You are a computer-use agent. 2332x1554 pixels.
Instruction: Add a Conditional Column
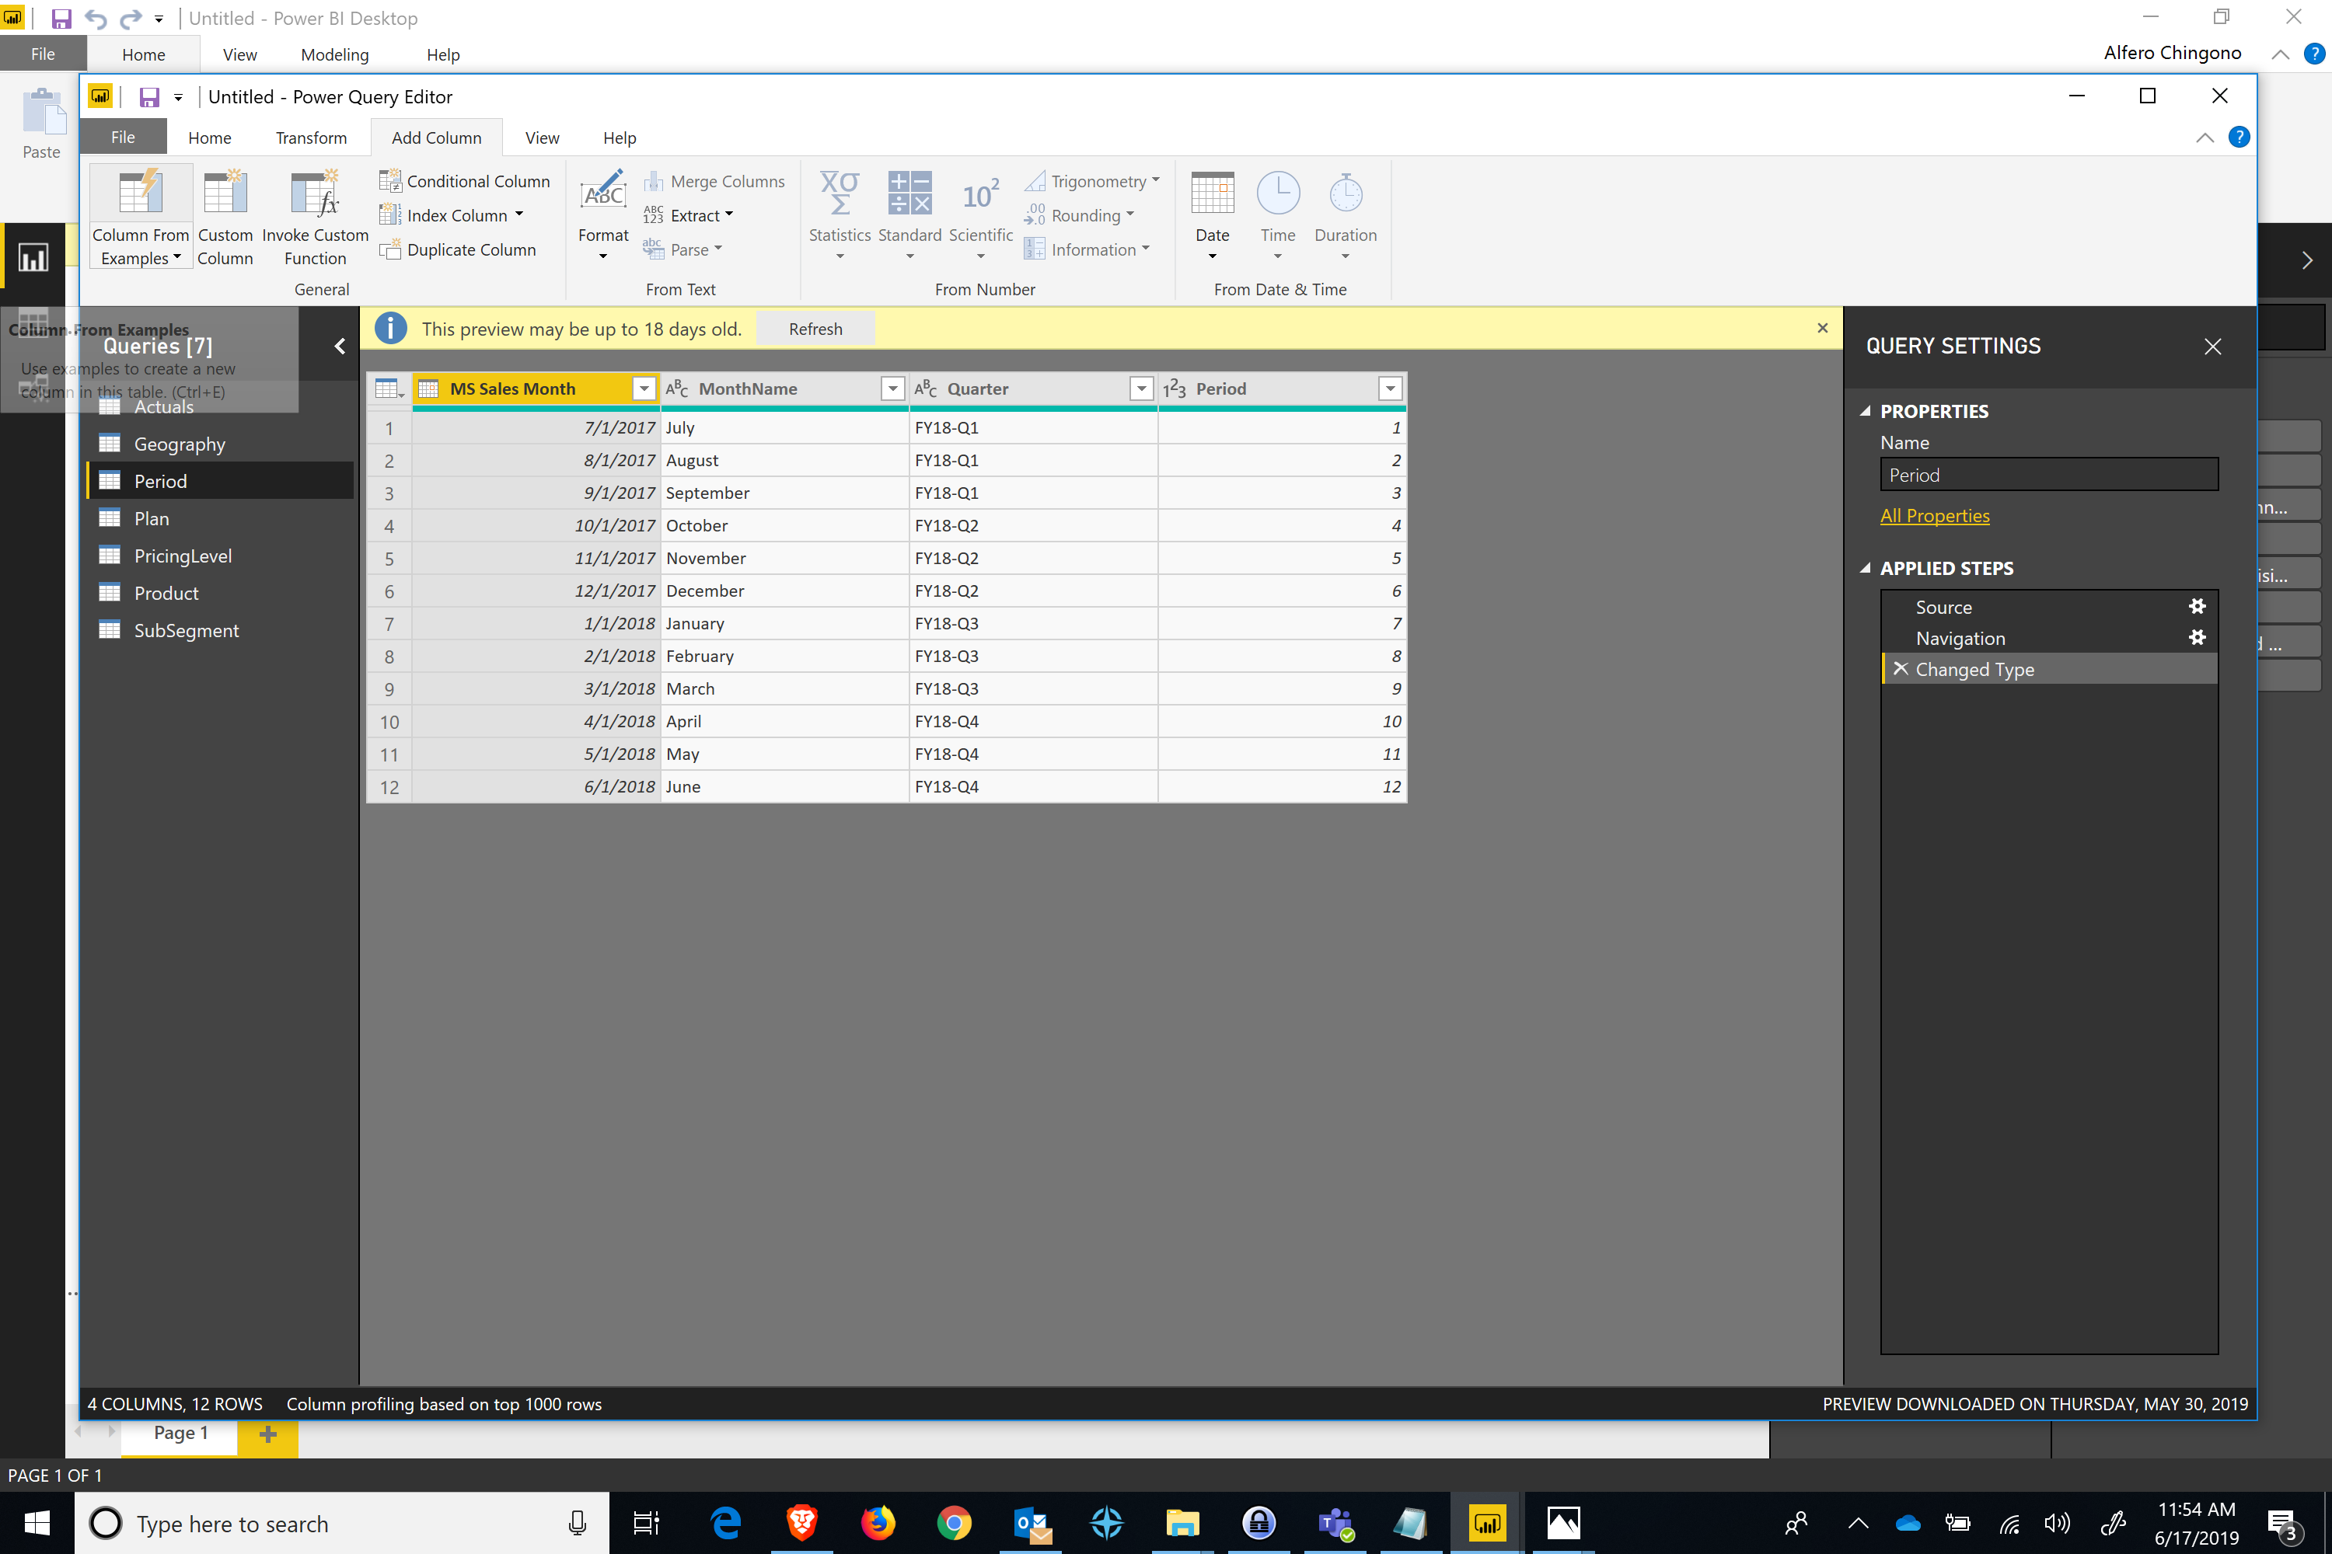click(464, 181)
